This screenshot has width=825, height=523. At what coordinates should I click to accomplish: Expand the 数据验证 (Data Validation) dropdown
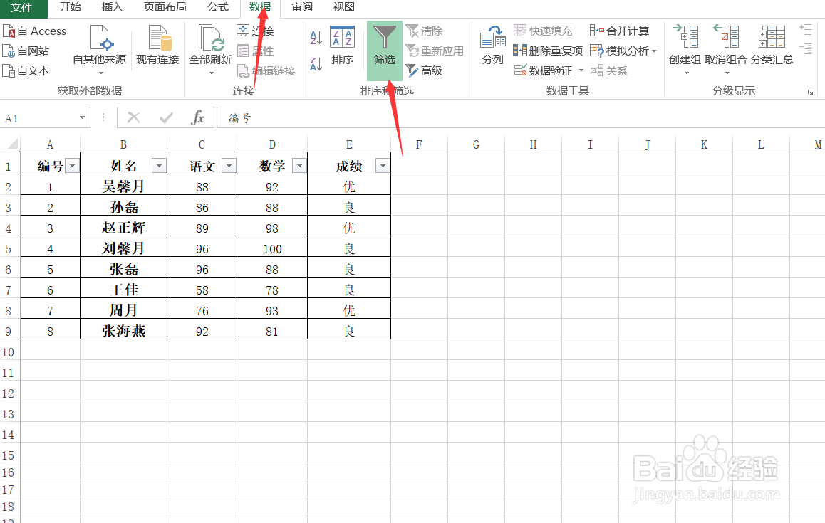coord(581,70)
